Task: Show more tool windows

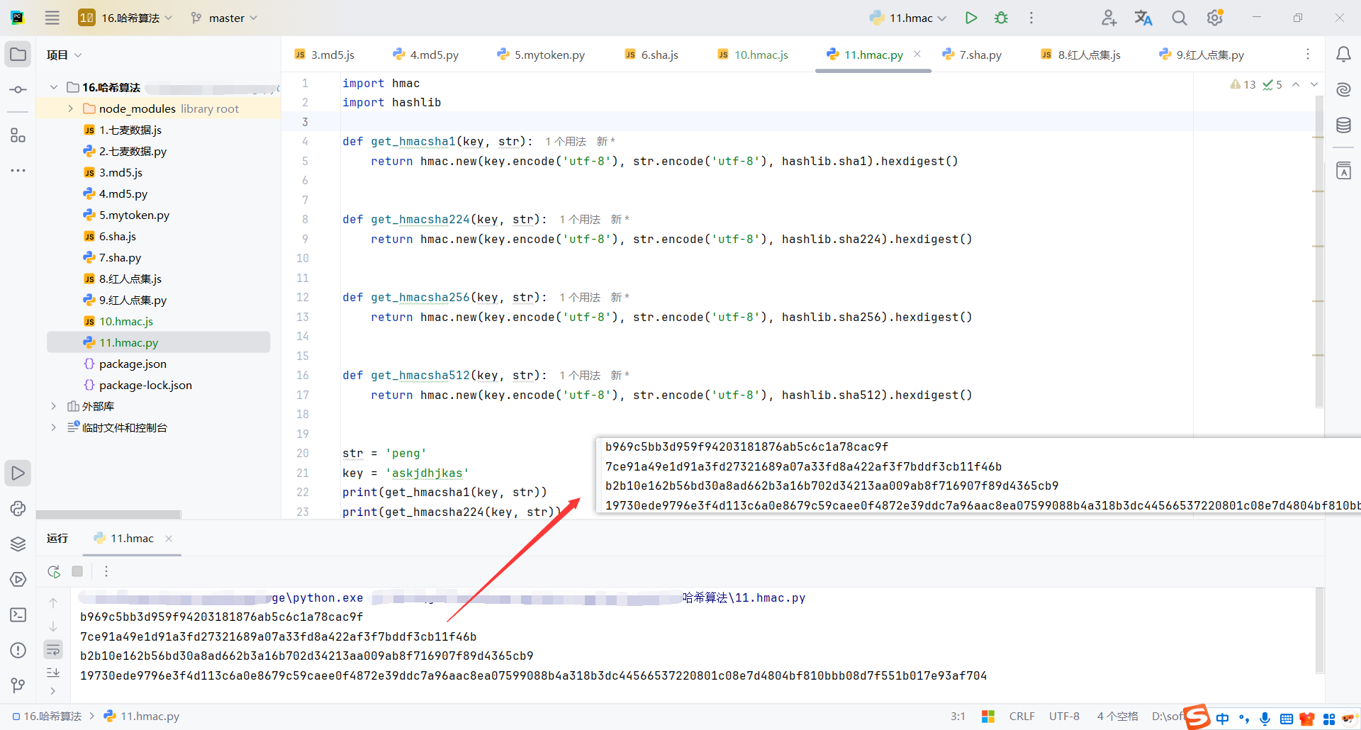Action: (x=18, y=171)
